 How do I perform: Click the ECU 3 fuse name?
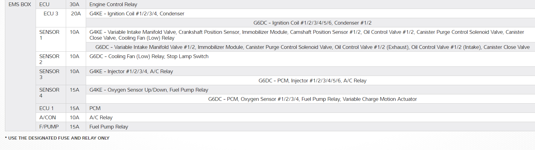pos(51,14)
